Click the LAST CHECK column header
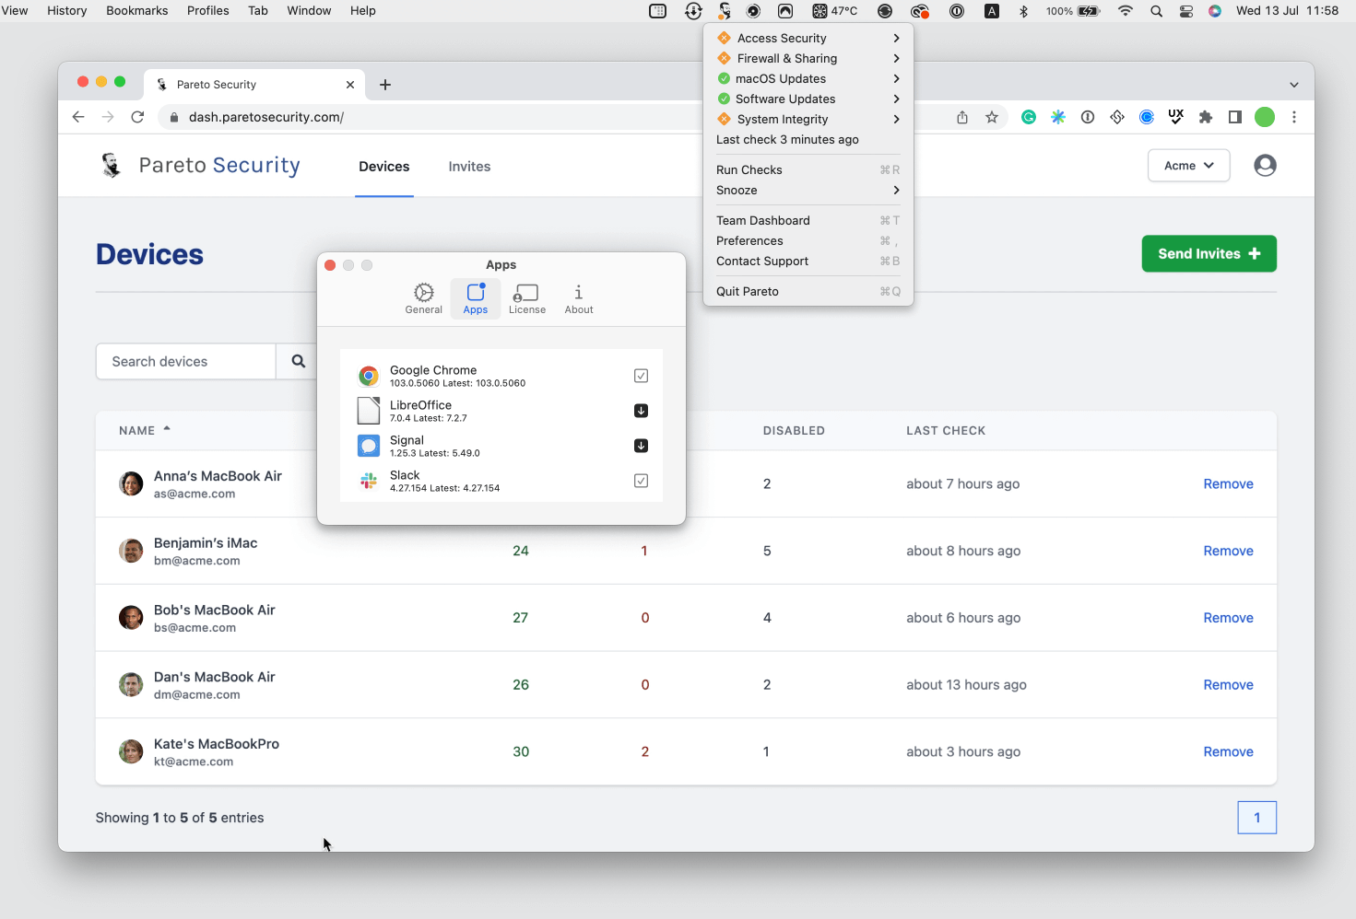1356x919 pixels. point(946,430)
